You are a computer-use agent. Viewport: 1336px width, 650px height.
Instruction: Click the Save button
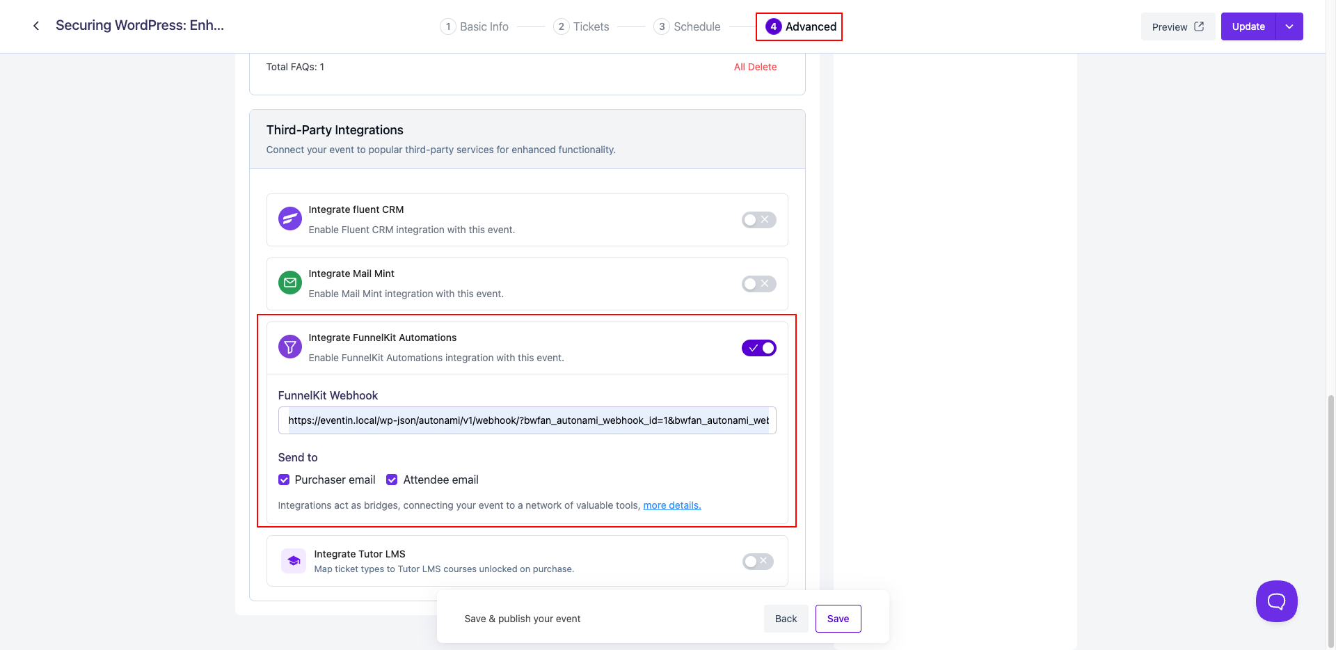pos(838,619)
